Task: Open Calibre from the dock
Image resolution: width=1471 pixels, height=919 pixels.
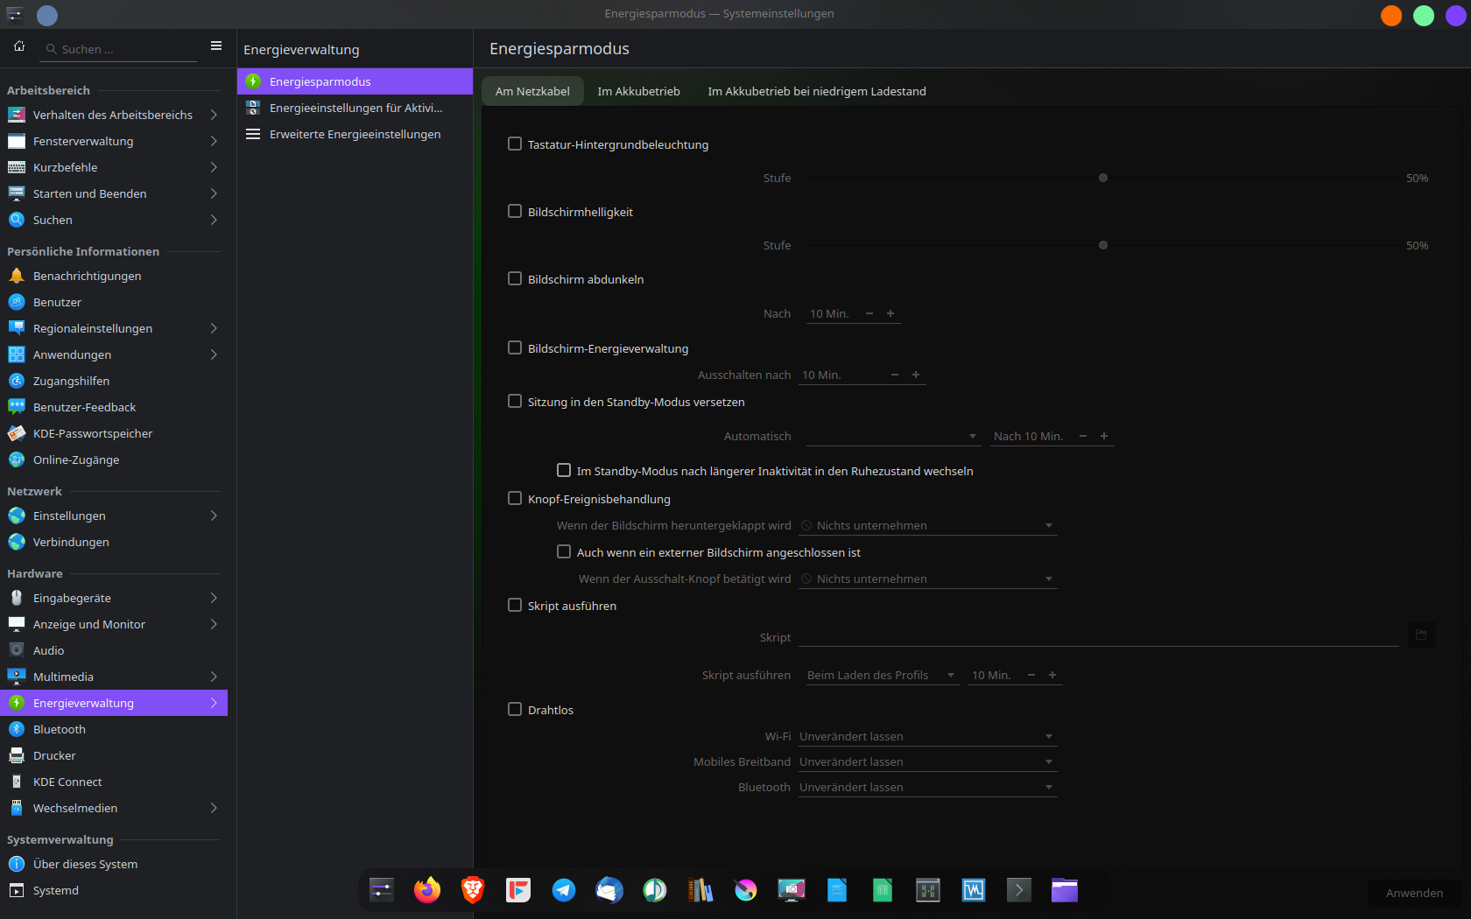Action: click(x=700, y=890)
